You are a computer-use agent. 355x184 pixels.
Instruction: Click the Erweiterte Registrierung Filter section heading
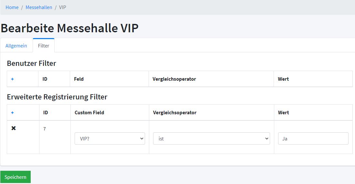[57, 97]
